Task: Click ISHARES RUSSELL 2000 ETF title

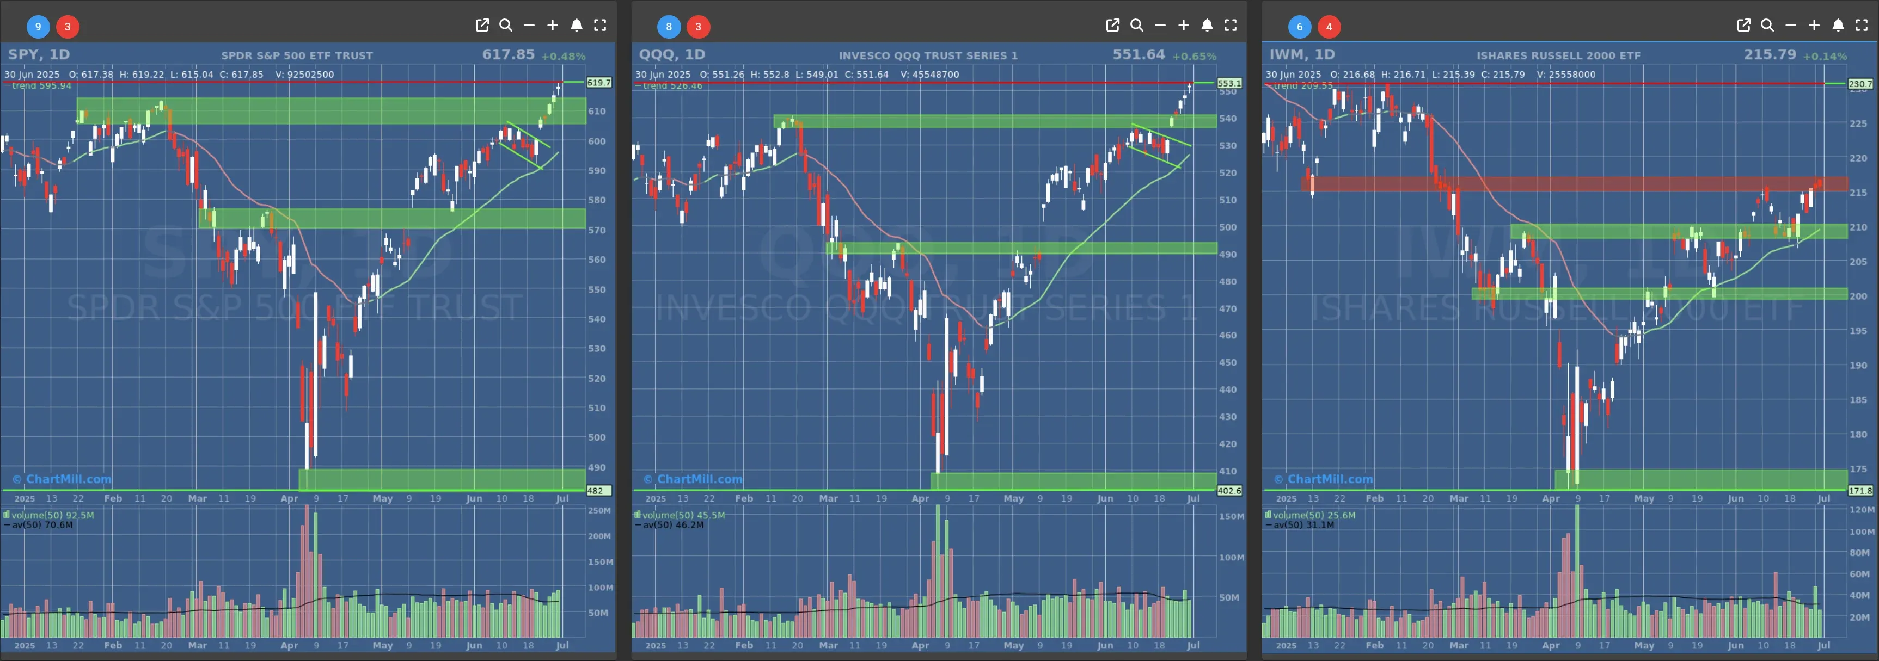Action: [1559, 55]
